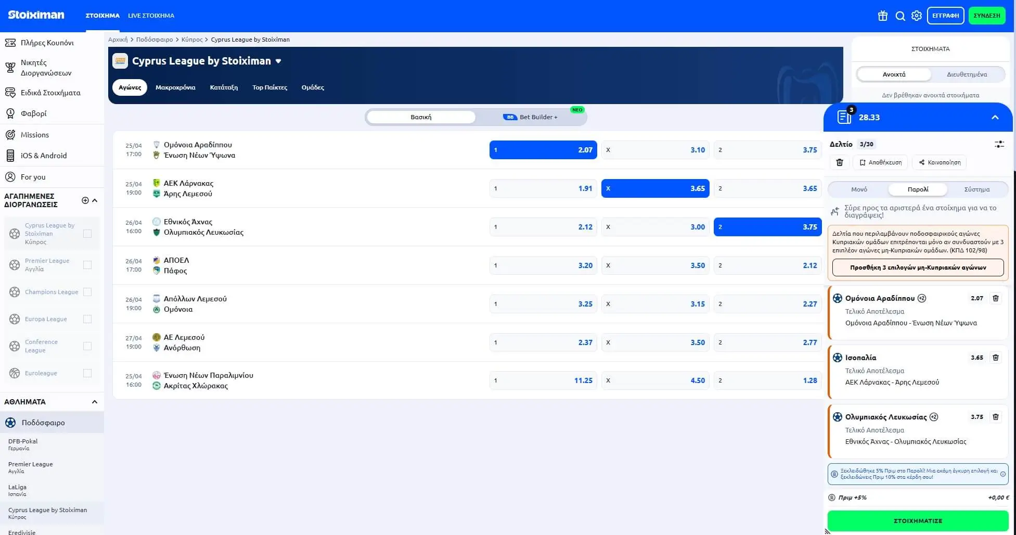Switch to the Bet Builder + view
The image size is (1016, 535).
coord(531,117)
